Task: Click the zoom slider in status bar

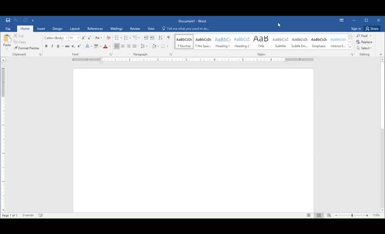Action: pos(352,216)
